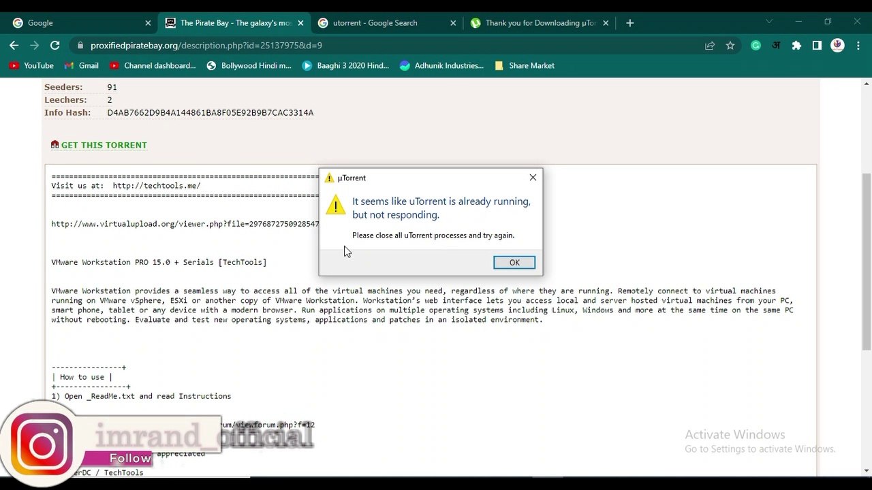This screenshot has width=872, height=490.
Task: Open the Bollywood Hindi bookmark
Action: coord(249,66)
